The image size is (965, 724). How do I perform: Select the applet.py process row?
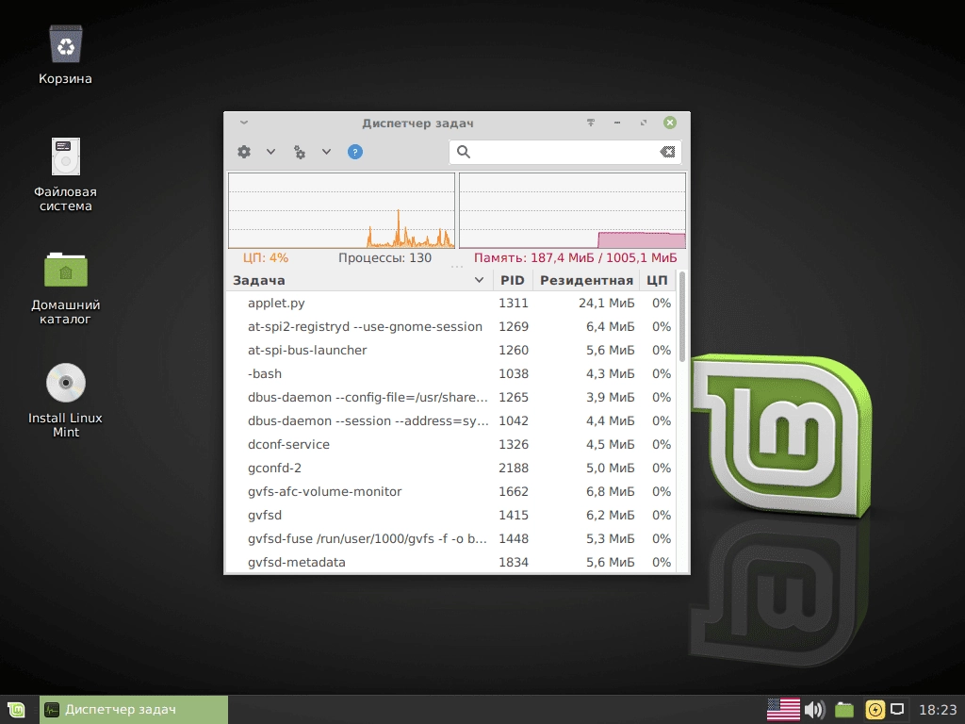click(x=451, y=303)
